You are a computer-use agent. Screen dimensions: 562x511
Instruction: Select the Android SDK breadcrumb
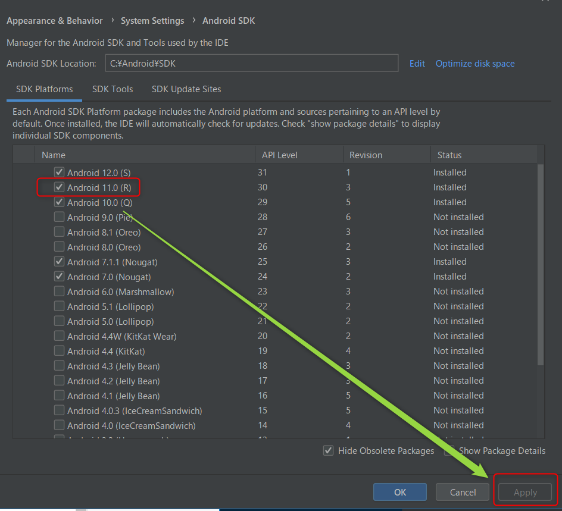pos(229,21)
